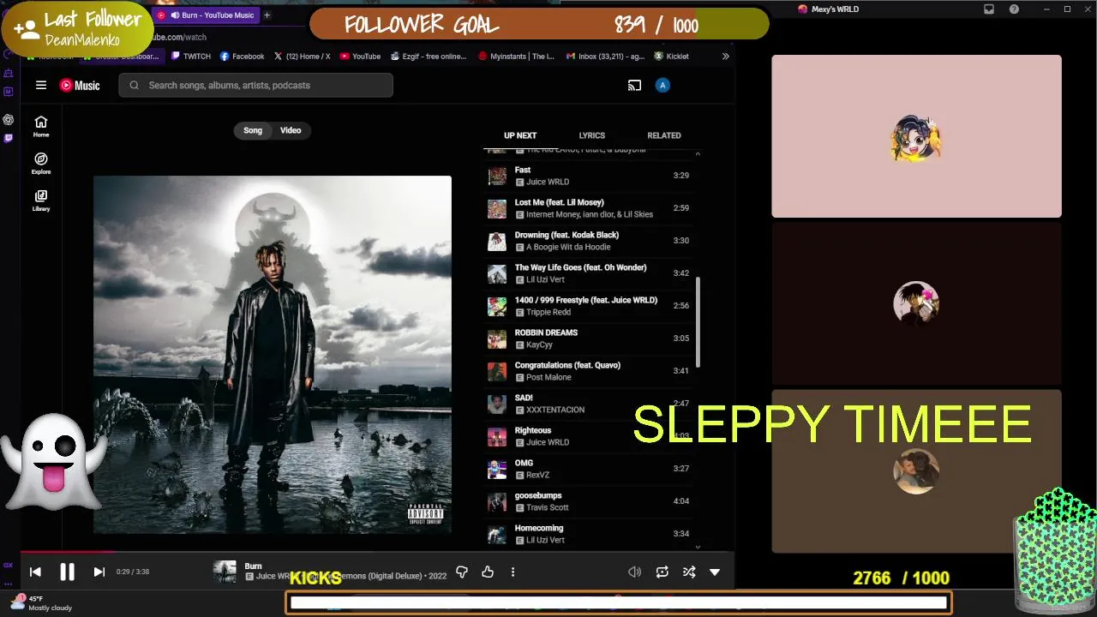
Task: Select the UP NEXT tab
Action: 520,135
